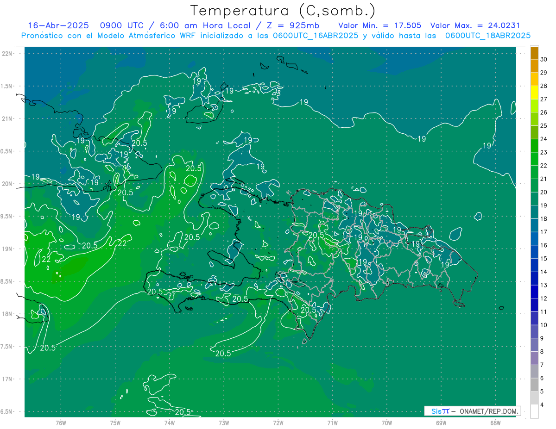Image resolution: width=556 pixels, height=429 pixels.
Task: Click the '69W' longitude axis label
Action: (x=441, y=423)
